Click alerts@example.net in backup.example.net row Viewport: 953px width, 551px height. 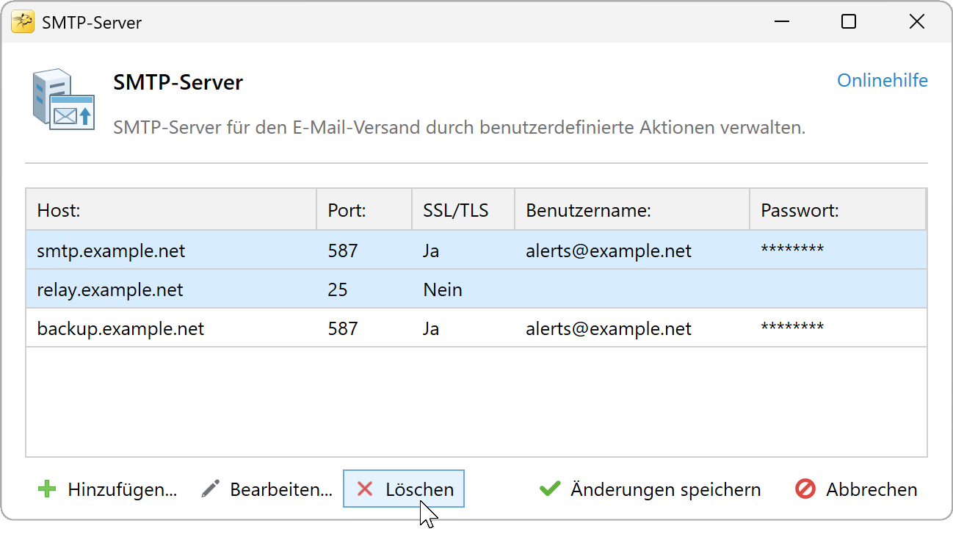tap(609, 328)
